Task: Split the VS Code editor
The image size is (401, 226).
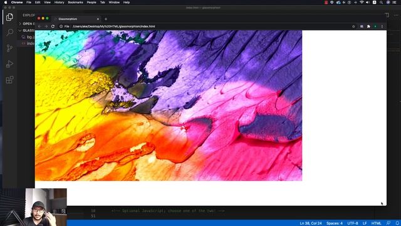Action: [388, 15]
